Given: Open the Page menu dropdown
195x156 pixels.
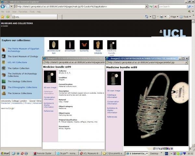Looking at the screenshot, I should click(173, 17).
